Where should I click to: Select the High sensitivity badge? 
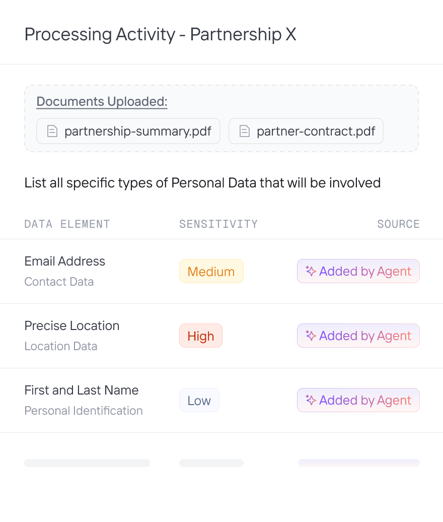[x=200, y=336]
